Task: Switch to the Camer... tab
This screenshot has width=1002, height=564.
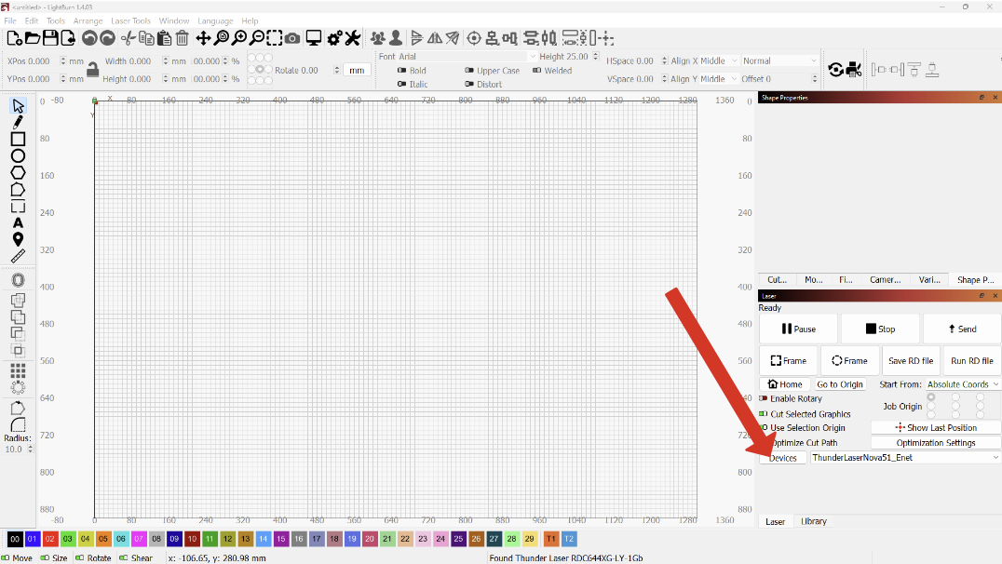Action: (885, 280)
